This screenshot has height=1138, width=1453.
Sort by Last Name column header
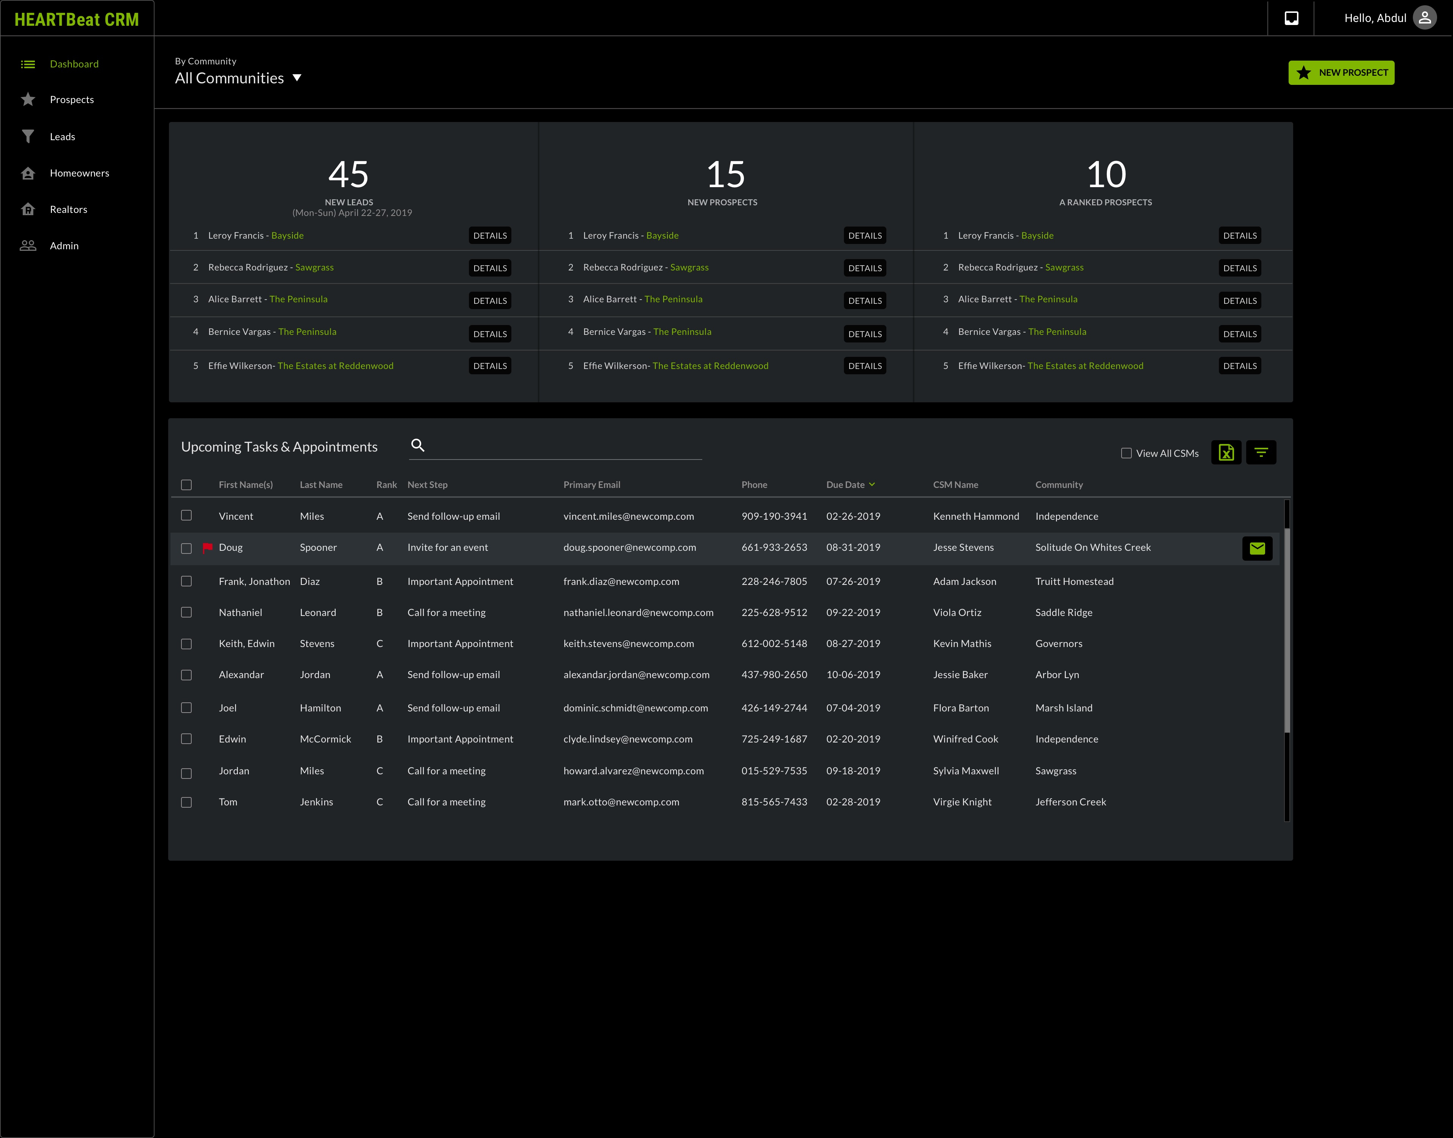pyautogui.click(x=321, y=485)
